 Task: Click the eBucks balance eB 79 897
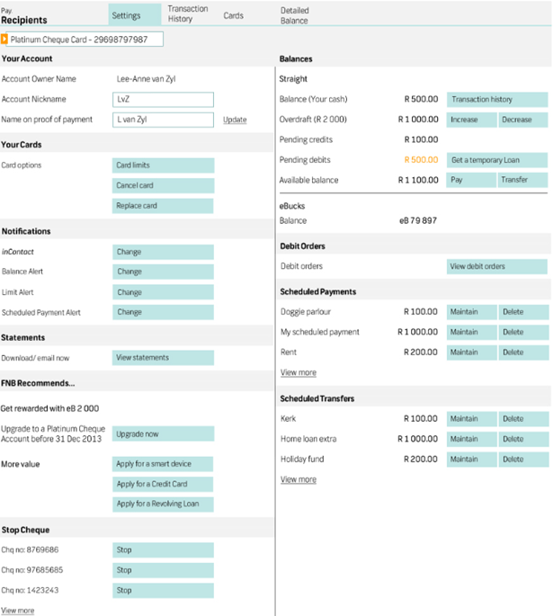(x=418, y=221)
